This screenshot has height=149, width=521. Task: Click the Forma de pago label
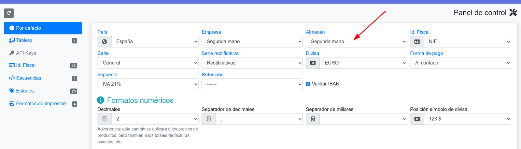pyautogui.click(x=427, y=53)
